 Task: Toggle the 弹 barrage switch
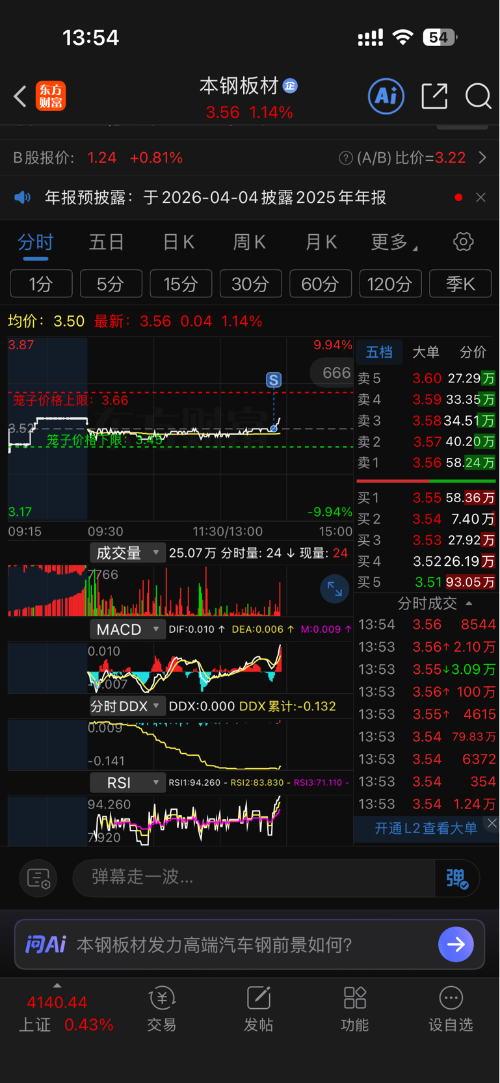457,878
